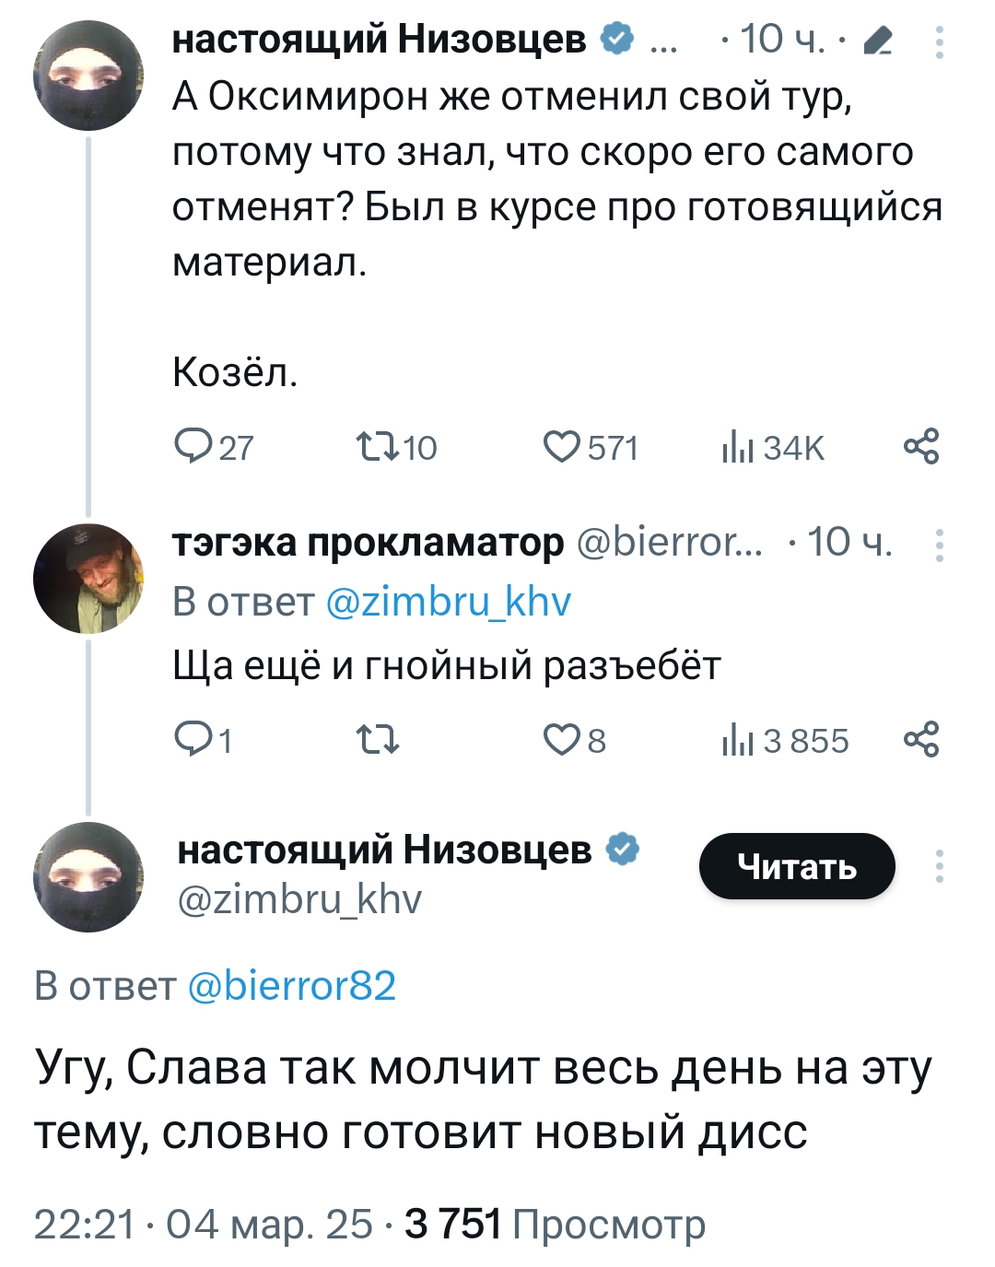Open the @zimbru_khv mention link in reply

point(449,602)
